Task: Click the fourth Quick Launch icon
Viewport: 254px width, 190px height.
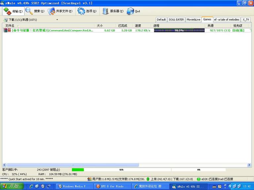Action: coord(48,186)
